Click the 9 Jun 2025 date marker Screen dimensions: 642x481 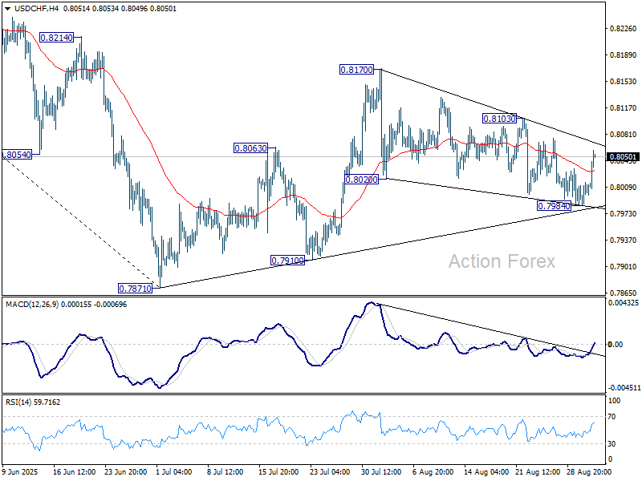(22, 471)
